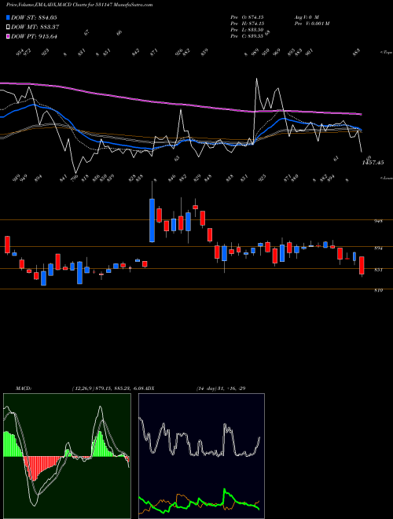
Task: Click the white DOW MT legend swatch
Action: [8, 28]
